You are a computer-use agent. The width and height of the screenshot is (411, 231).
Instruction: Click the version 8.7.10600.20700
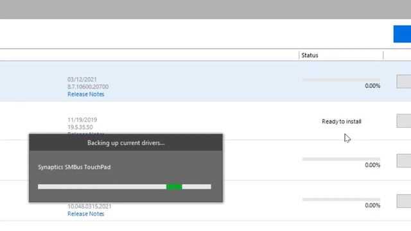tap(88, 87)
